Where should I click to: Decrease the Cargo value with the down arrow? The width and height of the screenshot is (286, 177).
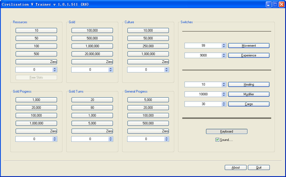[224, 105]
